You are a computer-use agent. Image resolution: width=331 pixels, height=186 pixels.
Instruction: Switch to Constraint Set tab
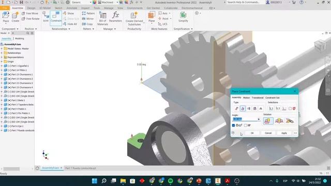click(273, 98)
